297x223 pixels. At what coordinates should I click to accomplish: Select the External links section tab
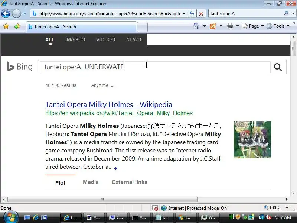(x=130, y=182)
